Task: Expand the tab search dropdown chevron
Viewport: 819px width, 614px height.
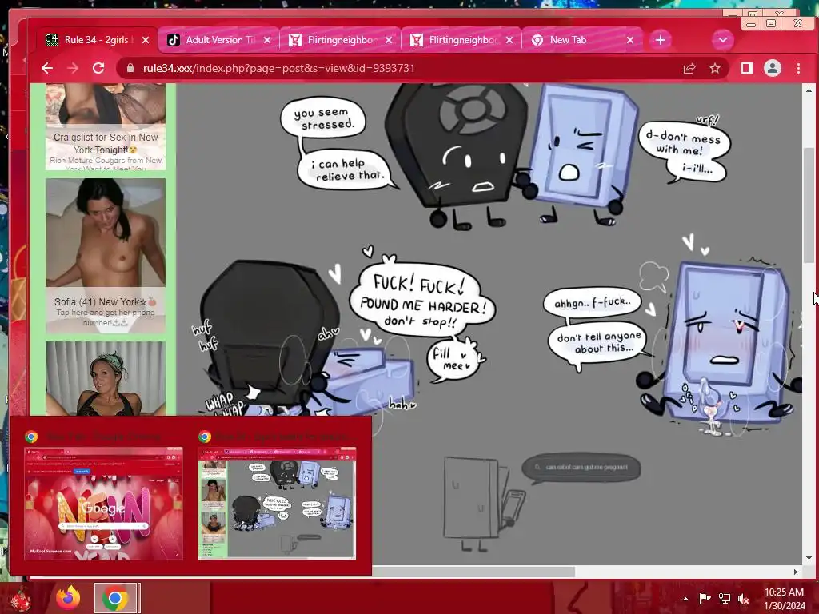Action: [x=723, y=40]
